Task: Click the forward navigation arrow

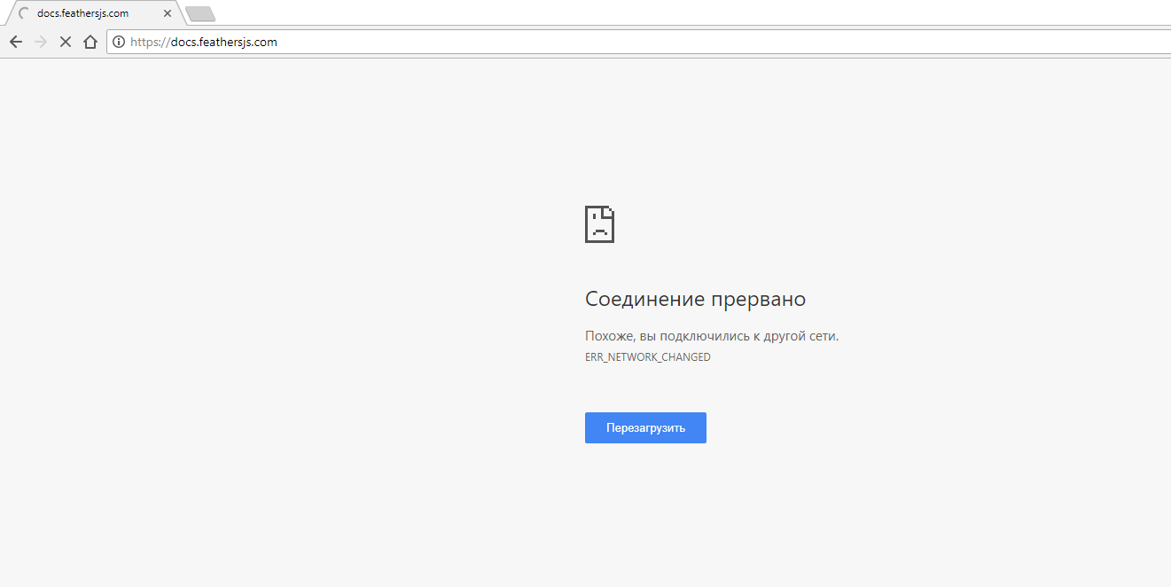Action: pyautogui.click(x=41, y=42)
